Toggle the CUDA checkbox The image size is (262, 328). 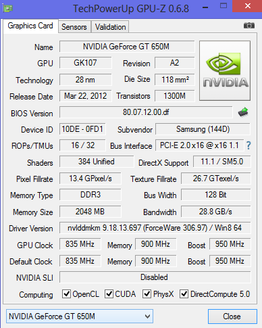coord(109,294)
